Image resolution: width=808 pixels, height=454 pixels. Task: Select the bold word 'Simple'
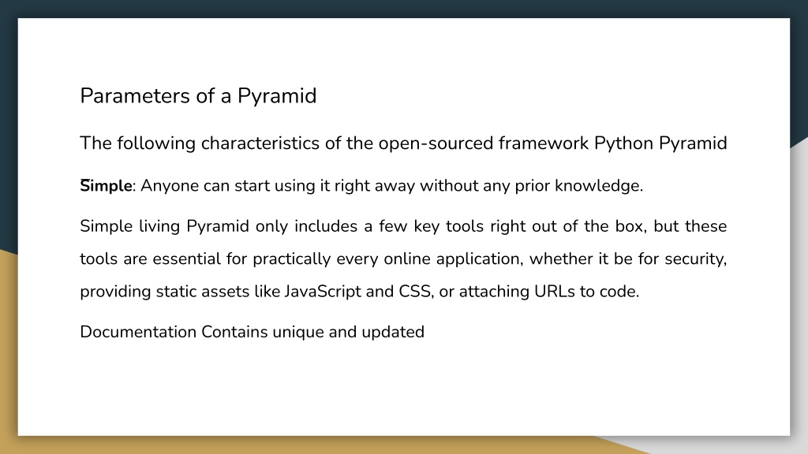pos(107,186)
